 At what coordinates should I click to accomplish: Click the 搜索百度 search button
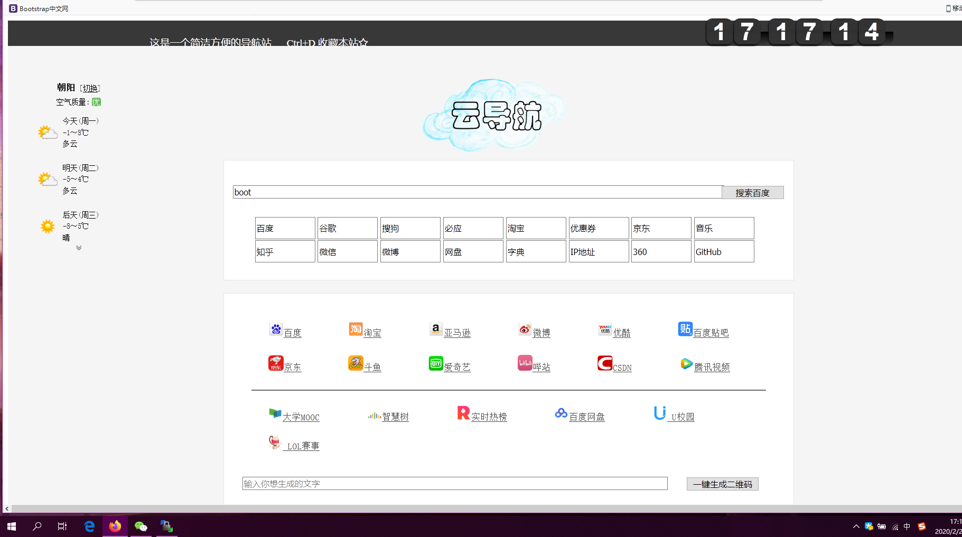point(753,193)
